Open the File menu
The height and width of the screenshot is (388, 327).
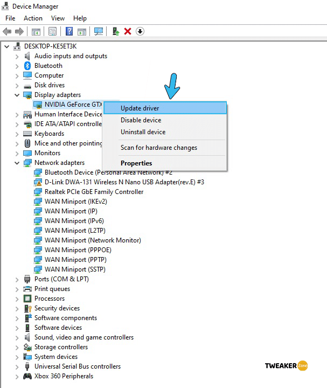10,18
